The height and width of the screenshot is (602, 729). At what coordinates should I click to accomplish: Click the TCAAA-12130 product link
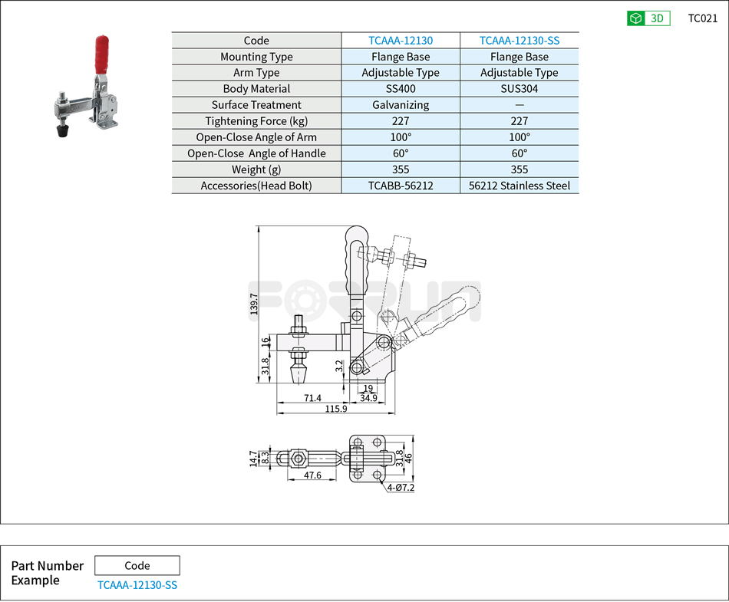coord(400,41)
